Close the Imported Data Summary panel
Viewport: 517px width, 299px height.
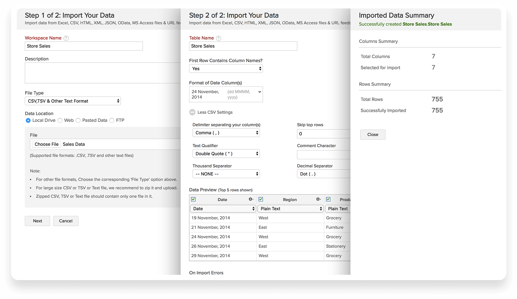tap(373, 135)
